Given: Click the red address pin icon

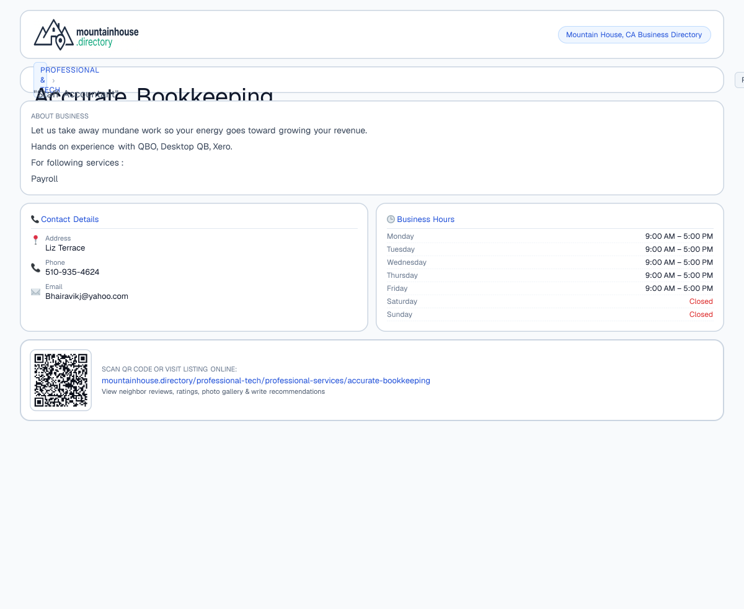Looking at the screenshot, I should coord(35,240).
